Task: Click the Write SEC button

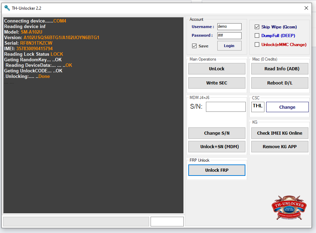Action: click(217, 83)
